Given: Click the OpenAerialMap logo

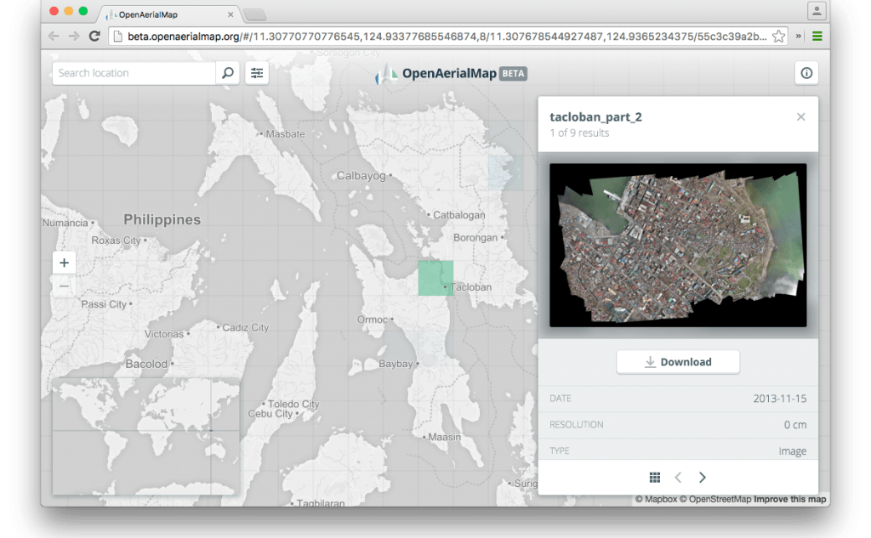Looking at the screenshot, I should (x=446, y=73).
